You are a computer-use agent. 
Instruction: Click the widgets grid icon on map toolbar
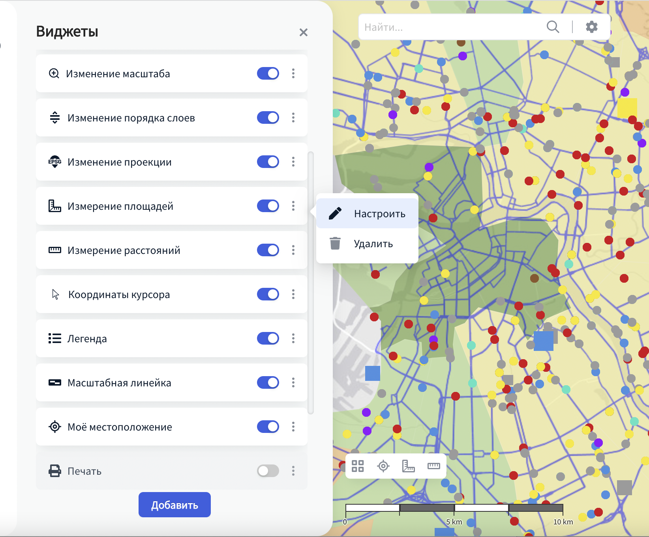[358, 466]
